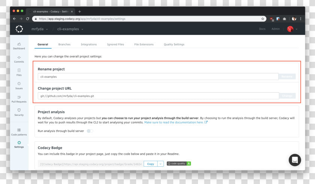Open the Dashboard sidebar item
This screenshot has height=184, width=315.
pos(19,46)
